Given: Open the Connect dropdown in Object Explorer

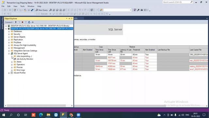Looking at the screenshot, I should point(9,22).
